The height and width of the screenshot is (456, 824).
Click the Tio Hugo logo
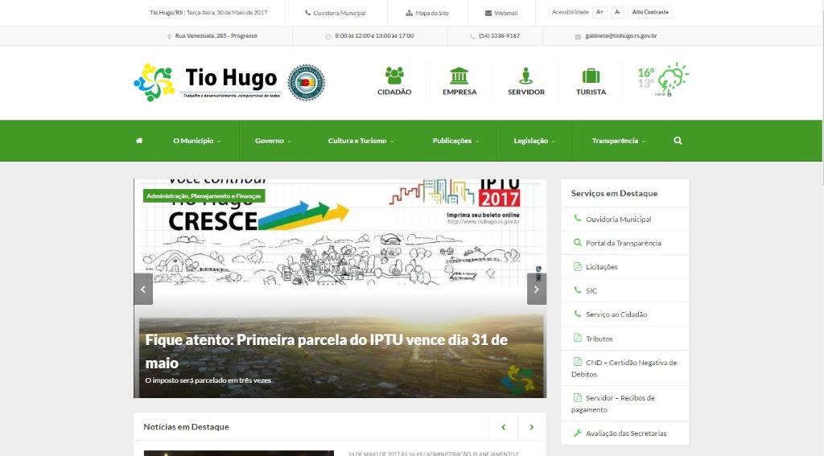click(x=207, y=82)
